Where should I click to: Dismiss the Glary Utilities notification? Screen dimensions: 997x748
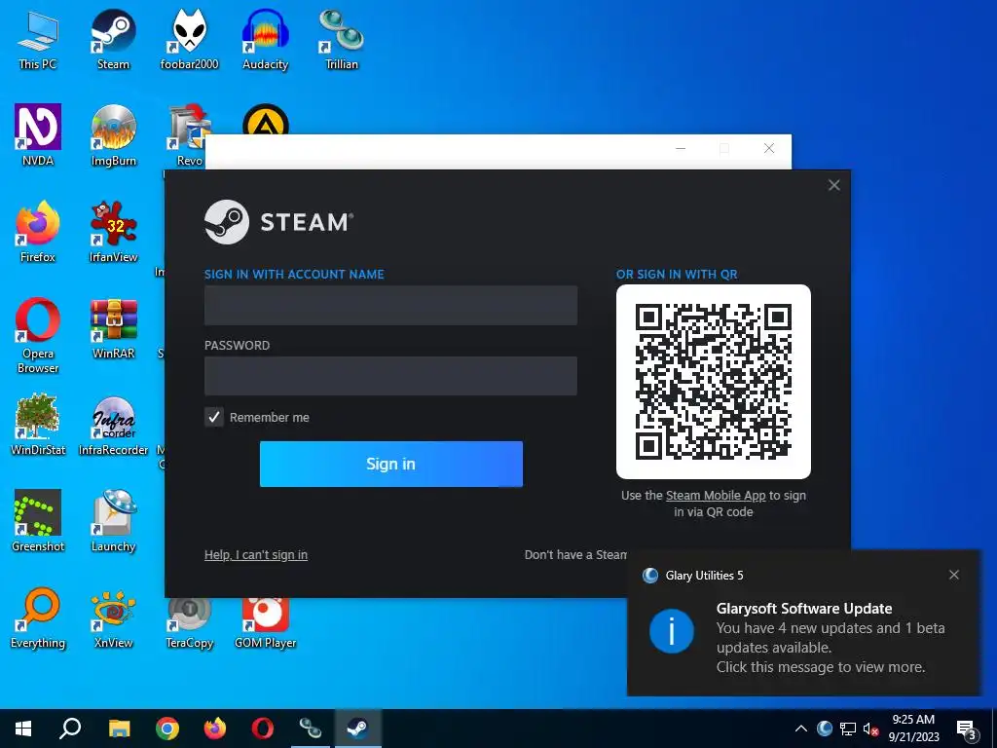tap(954, 575)
